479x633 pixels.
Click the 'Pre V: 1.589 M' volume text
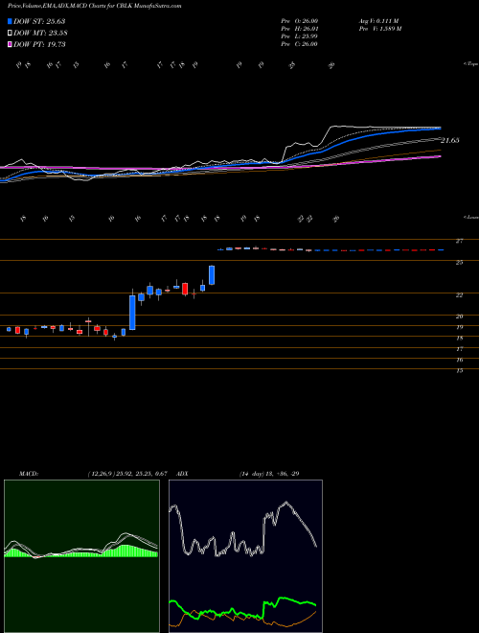(x=379, y=29)
